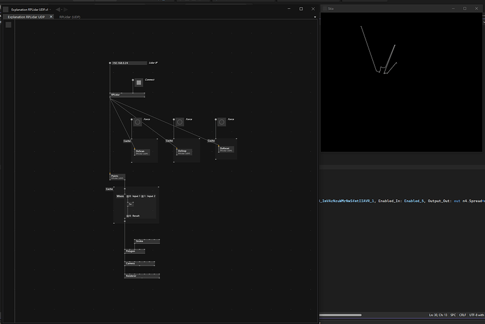
Task: Select the Cache label of the DoReset region
Action: coord(211,141)
